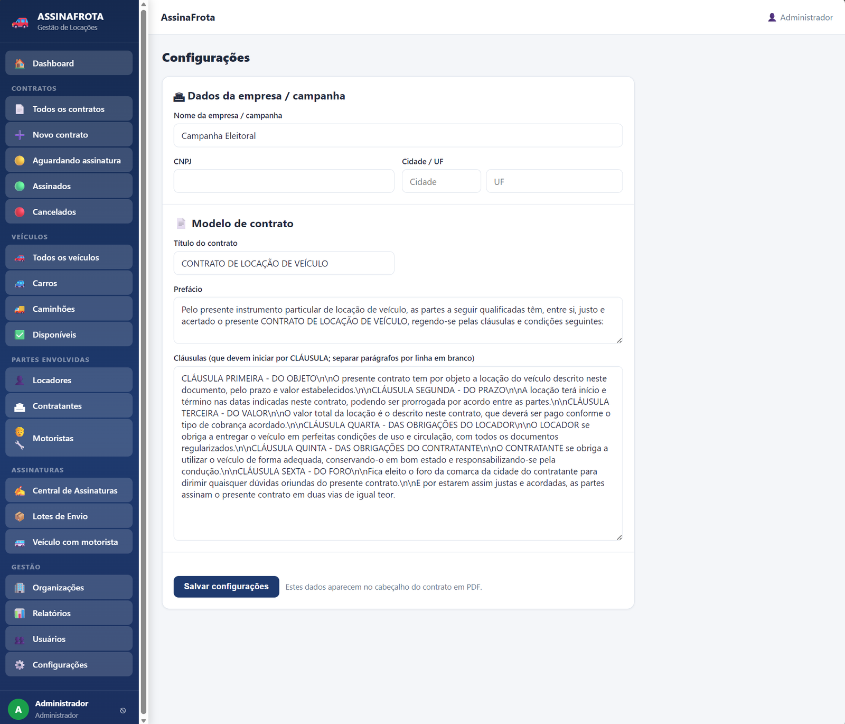The height and width of the screenshot is (724, 845).
Task: Click the Modelo de contrato heading icon
Action: [181, 224]
